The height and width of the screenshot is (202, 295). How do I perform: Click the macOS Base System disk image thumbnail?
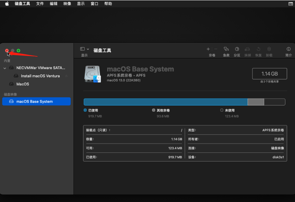coord(92,74)
